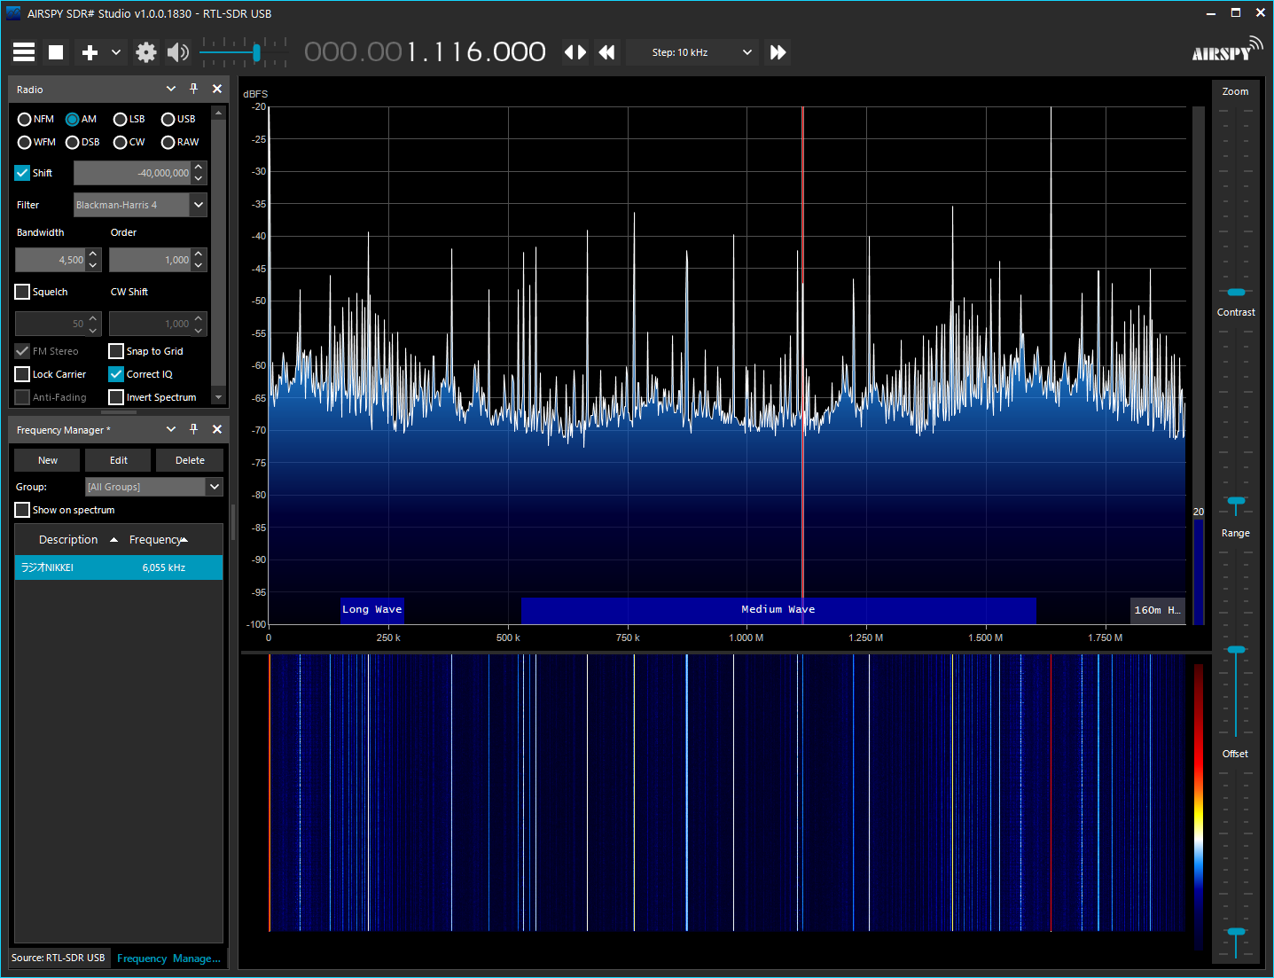Select CW demodulation mode
1274x978 pixels.
pyautogui.click(x=129, y=142)
